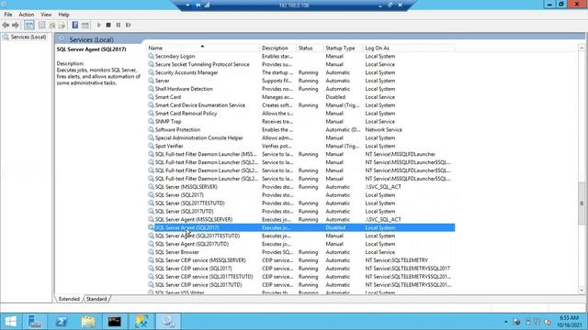Image resolution: width=588 pixels, height=330 pixels.
Task: Select SQL Server (SQL2017TESTUTD) service
Action: pyautogui.click(x=190, y=203)
